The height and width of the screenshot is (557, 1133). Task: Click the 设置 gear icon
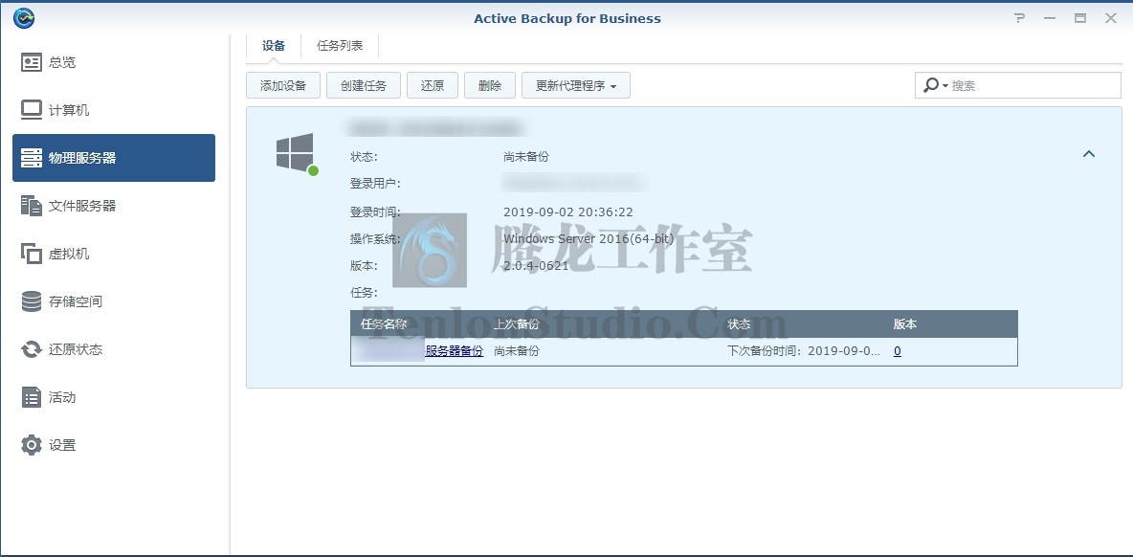click(x=31, y=445)
